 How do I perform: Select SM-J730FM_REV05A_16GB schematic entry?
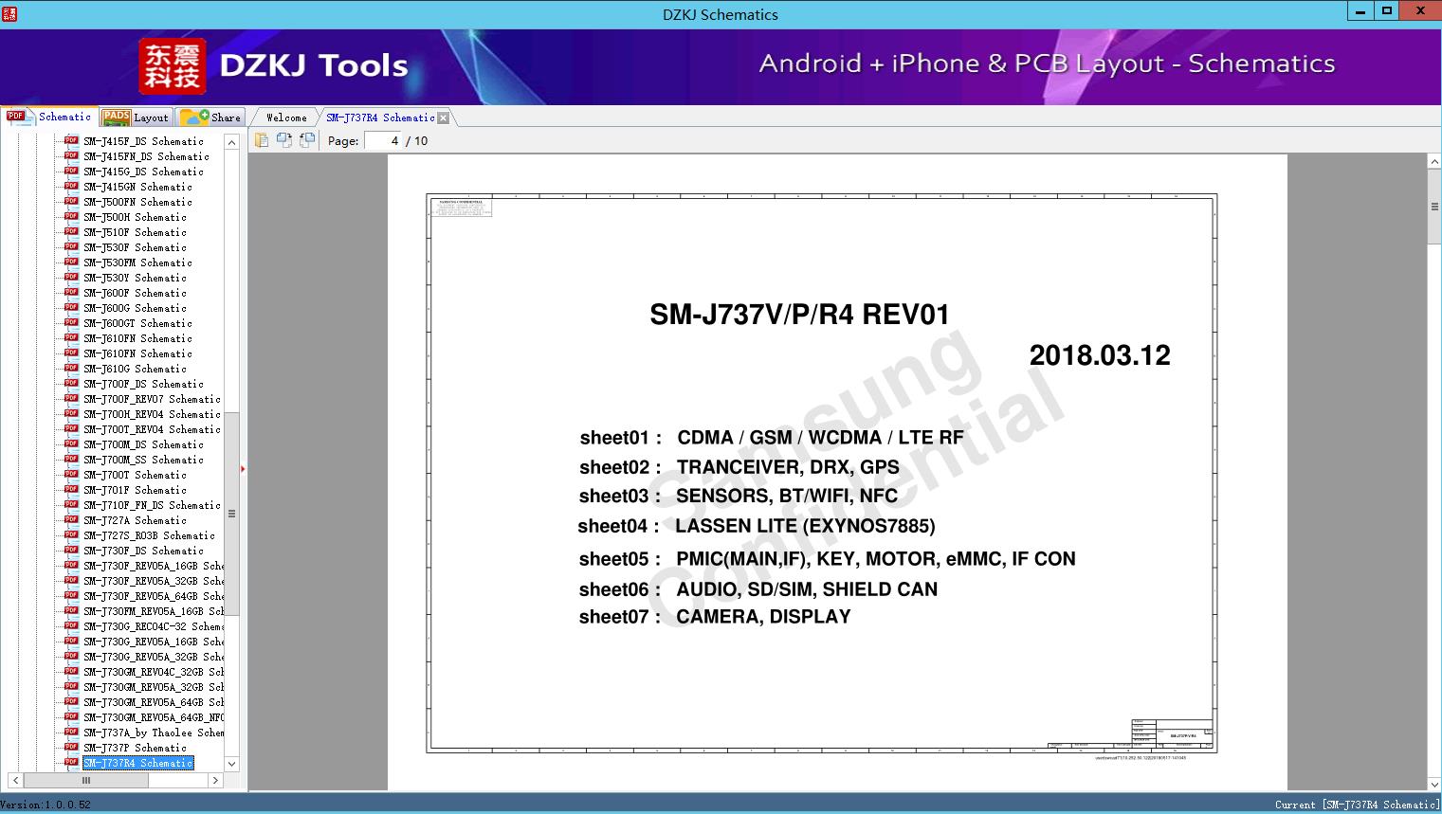pyautogui.click(x=154, y=611)
